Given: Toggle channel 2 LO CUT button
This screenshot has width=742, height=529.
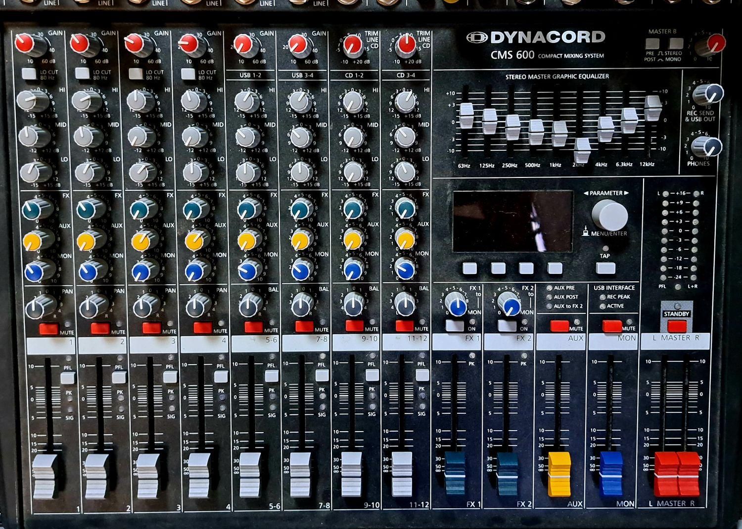Looking at the screenshot, I should (x=82, y=74).
